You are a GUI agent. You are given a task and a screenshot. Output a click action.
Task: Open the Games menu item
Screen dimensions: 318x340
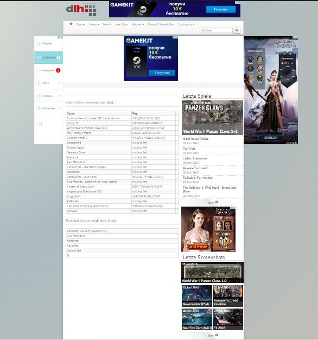click(81, 24)
